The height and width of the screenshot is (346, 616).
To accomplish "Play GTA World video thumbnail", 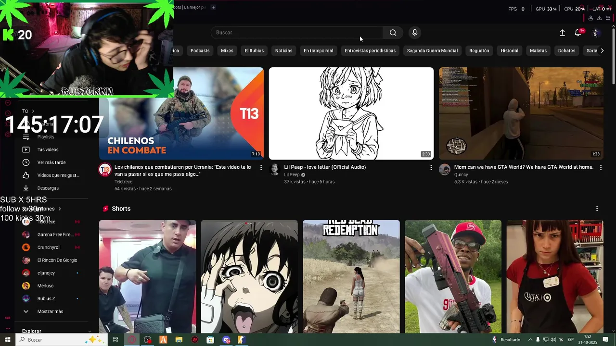I will [521, 113].
